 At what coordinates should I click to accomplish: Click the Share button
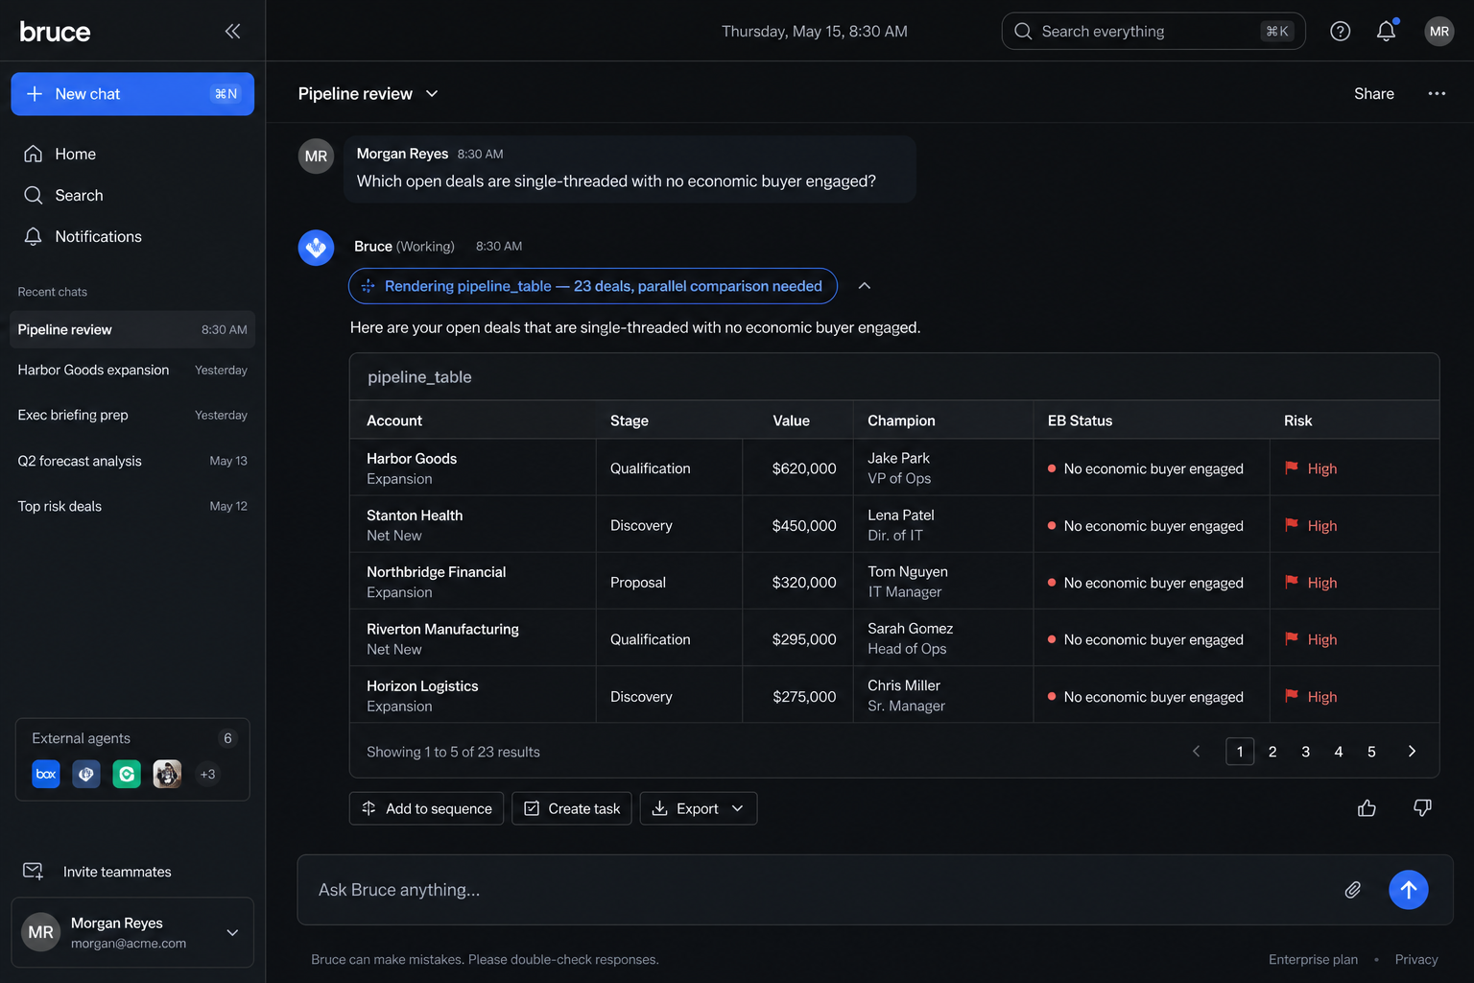pos(1373,93)
